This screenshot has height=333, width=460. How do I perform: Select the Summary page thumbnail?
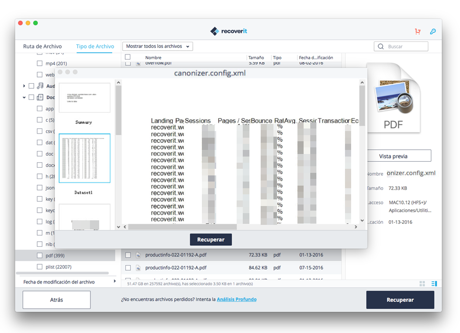84,98
